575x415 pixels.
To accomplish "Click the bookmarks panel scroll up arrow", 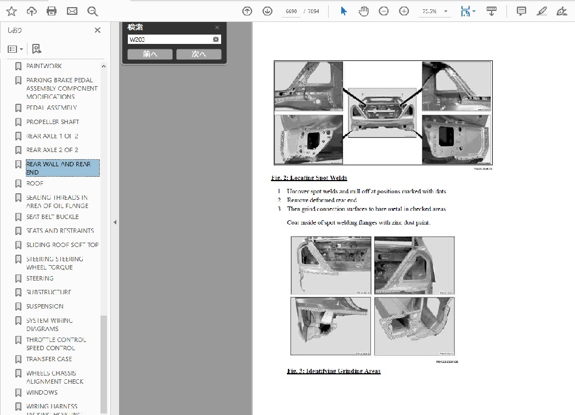I will tap(103, 66).
